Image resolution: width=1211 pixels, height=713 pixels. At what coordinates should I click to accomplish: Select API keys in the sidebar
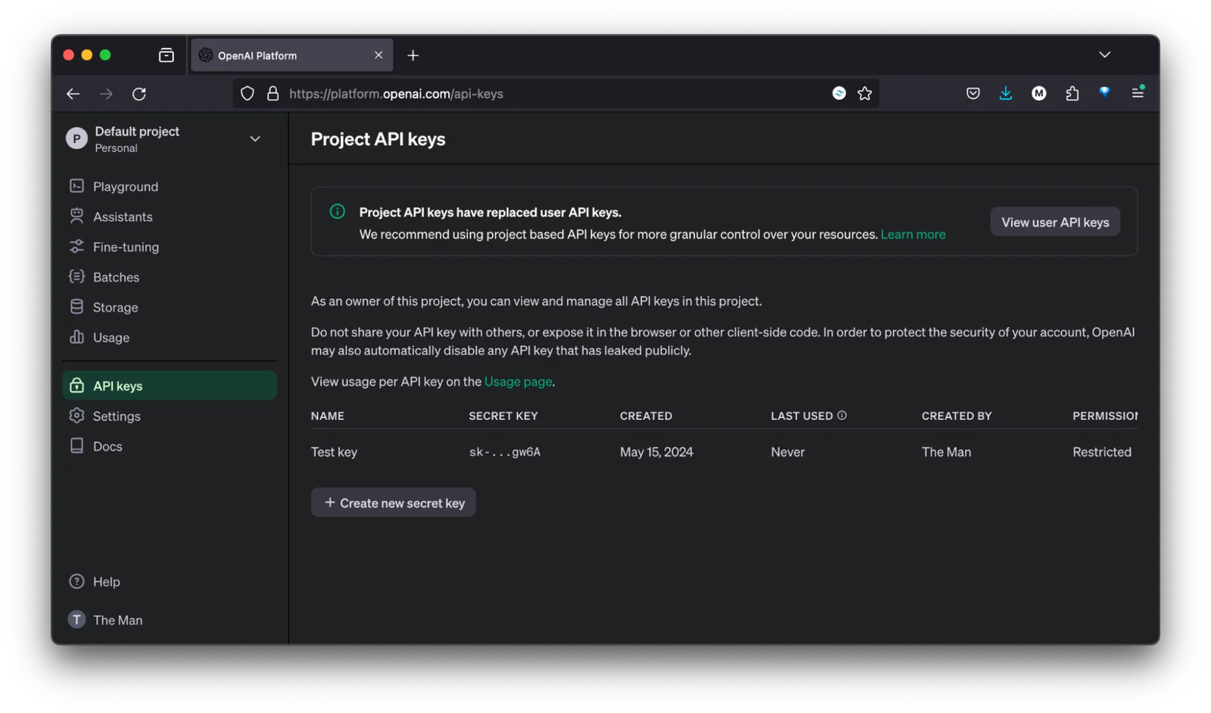[170, 385]
